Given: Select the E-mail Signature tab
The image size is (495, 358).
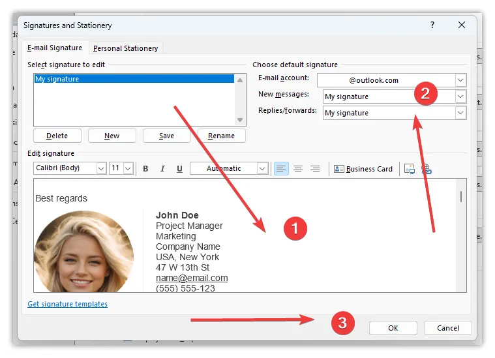Looking at the screenshot, I should click(55, 48).
